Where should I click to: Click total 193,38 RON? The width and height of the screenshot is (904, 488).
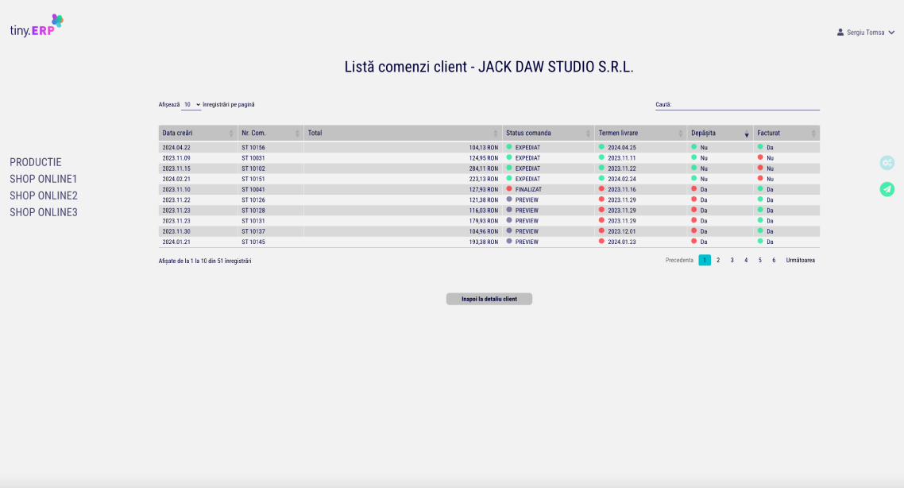tap(483, 242)
